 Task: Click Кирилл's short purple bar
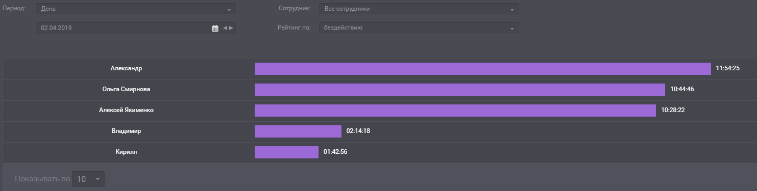click(x=286, y=152)
